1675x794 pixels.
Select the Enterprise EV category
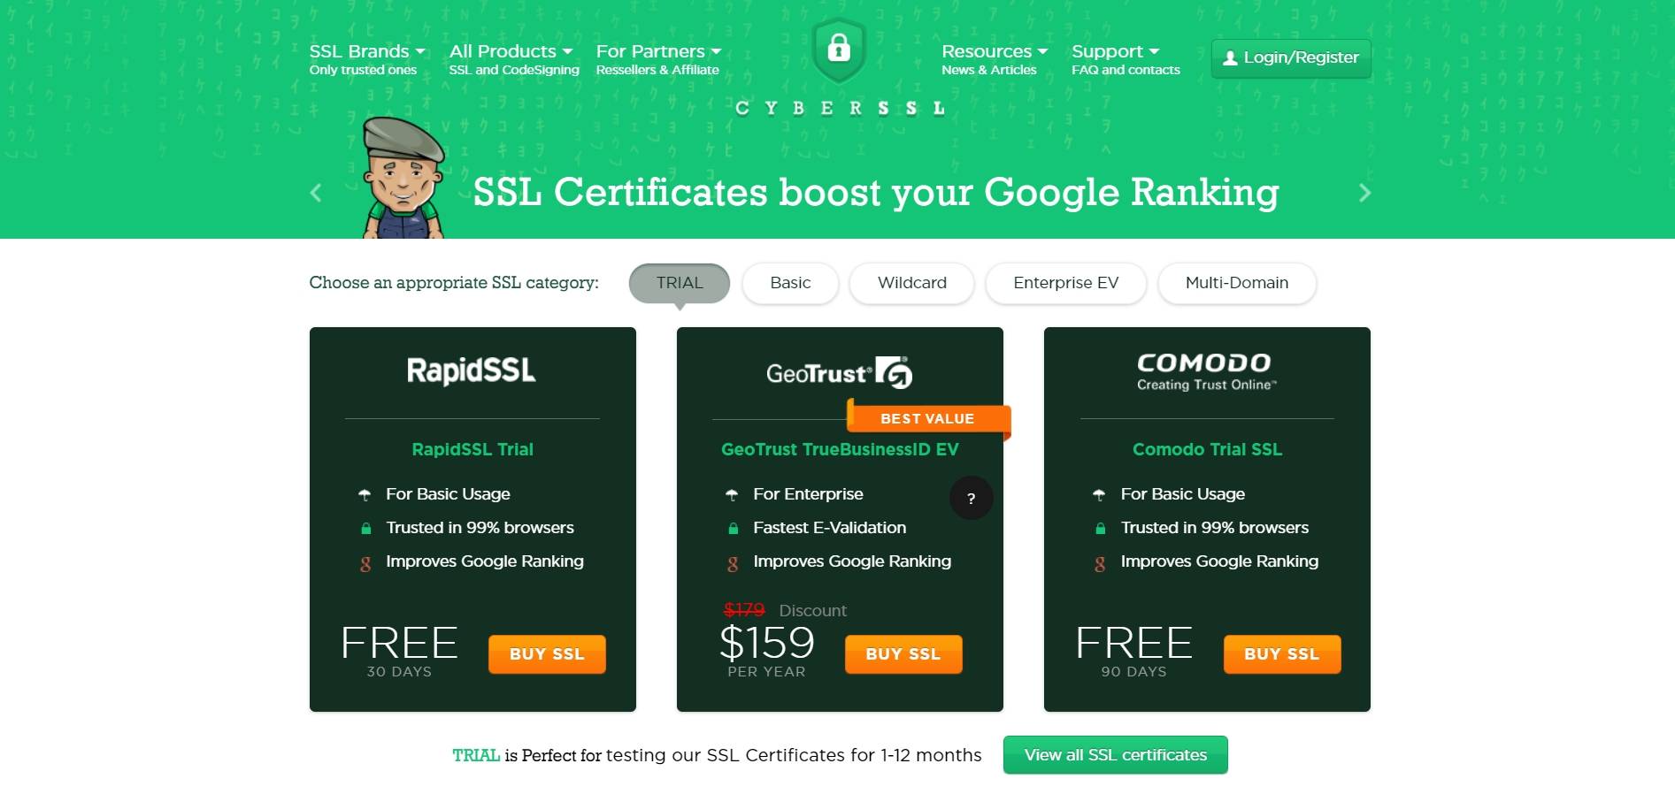[1065, 283]
